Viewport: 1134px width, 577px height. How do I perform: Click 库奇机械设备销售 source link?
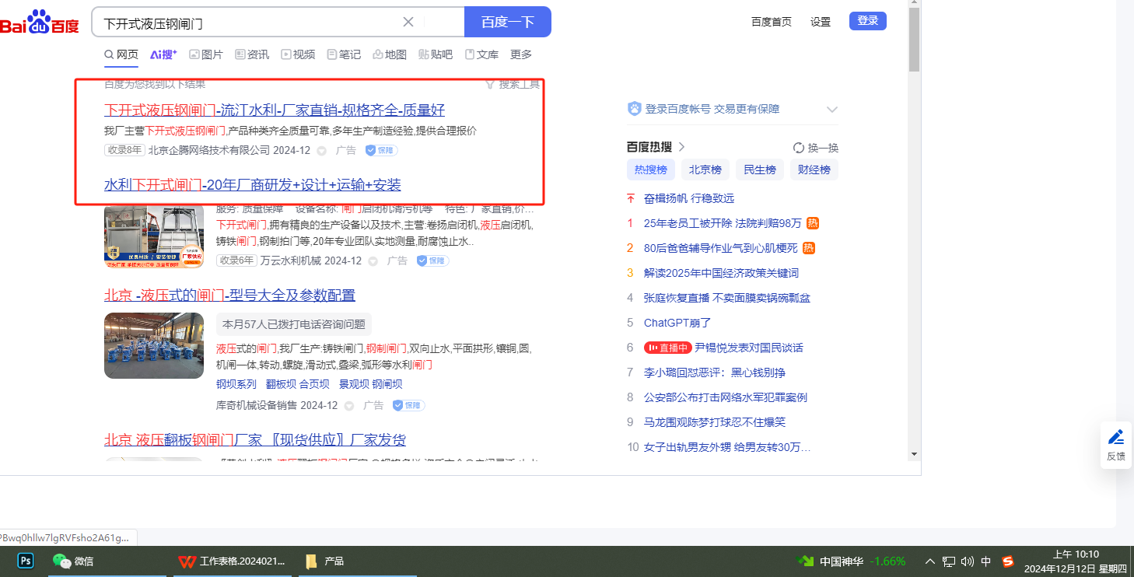coord(257,405)
